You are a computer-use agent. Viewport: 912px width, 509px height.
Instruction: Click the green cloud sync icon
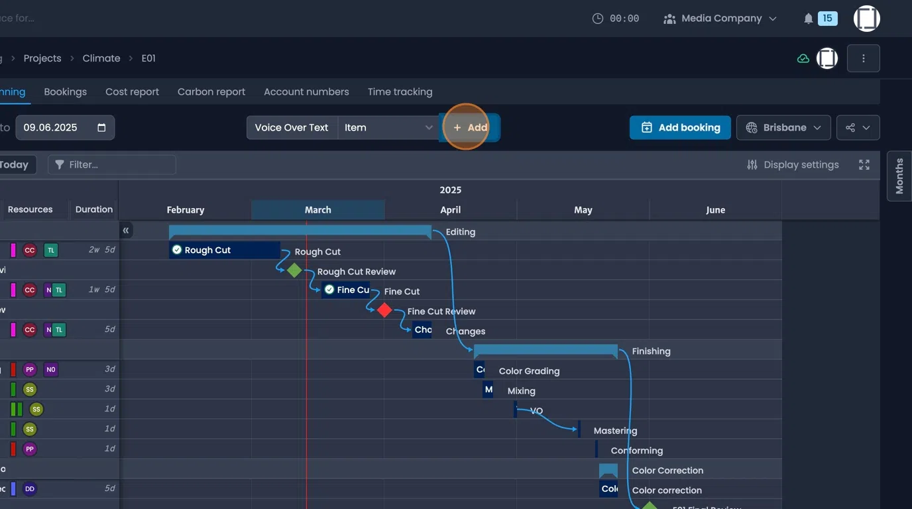coord(803,58)
